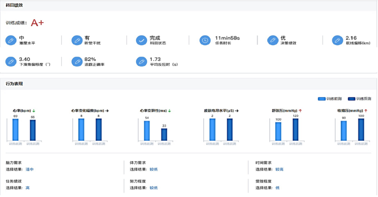Click the checkmark icon for 科目状态
The height and width of the screenshot is (197, 378).
(141, 41)
